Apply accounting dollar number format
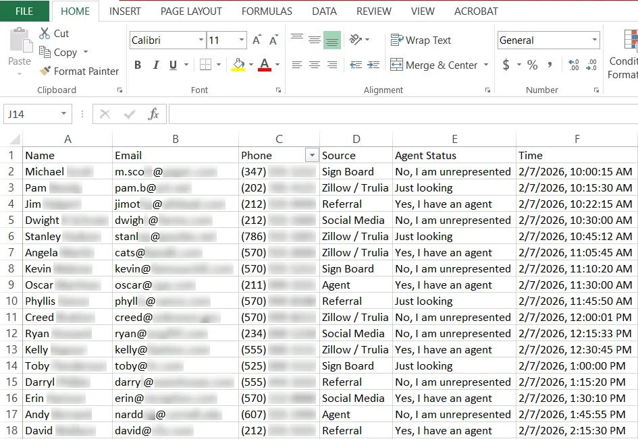638x439 pixels. [x=506, y=65]
